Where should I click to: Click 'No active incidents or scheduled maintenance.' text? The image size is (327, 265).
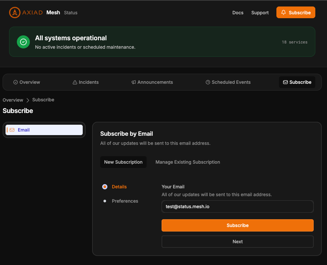coord(85,47)
